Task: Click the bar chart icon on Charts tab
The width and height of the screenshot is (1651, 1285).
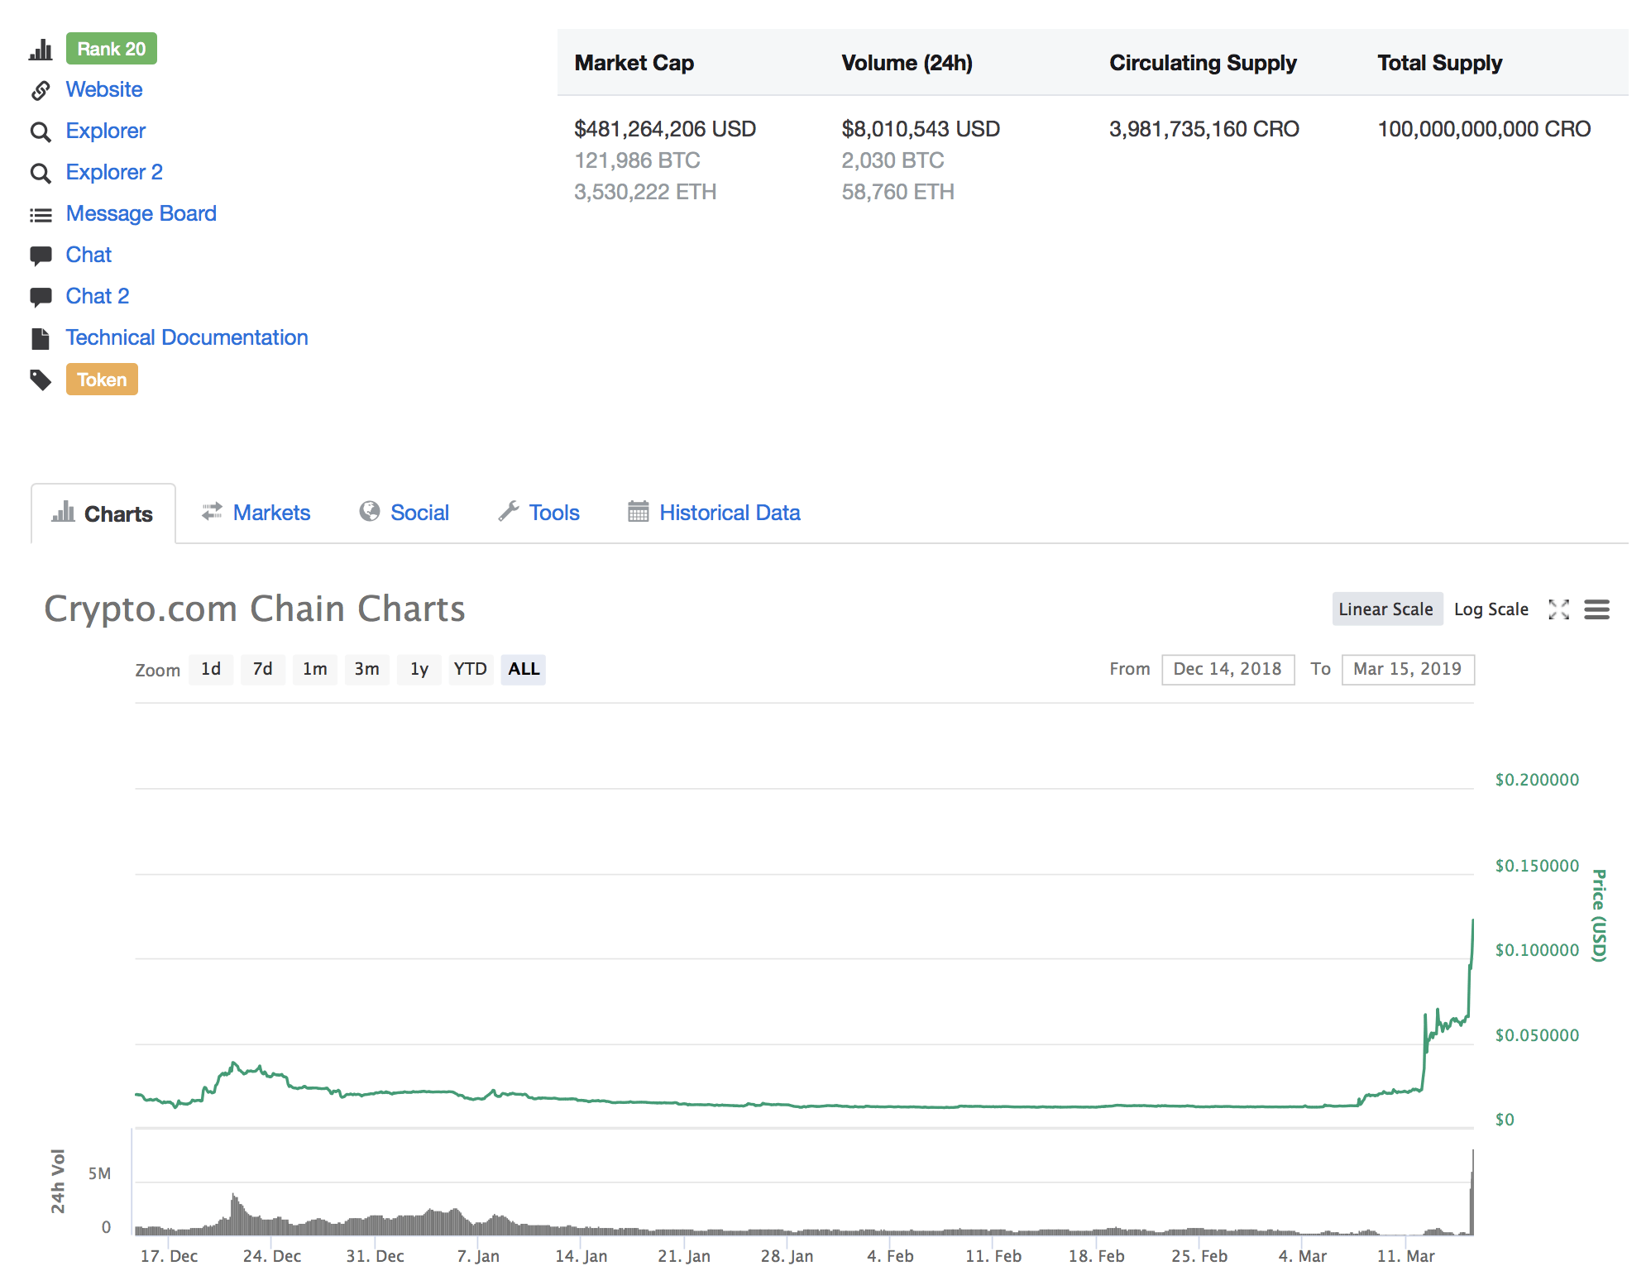Action: (63, 513)
